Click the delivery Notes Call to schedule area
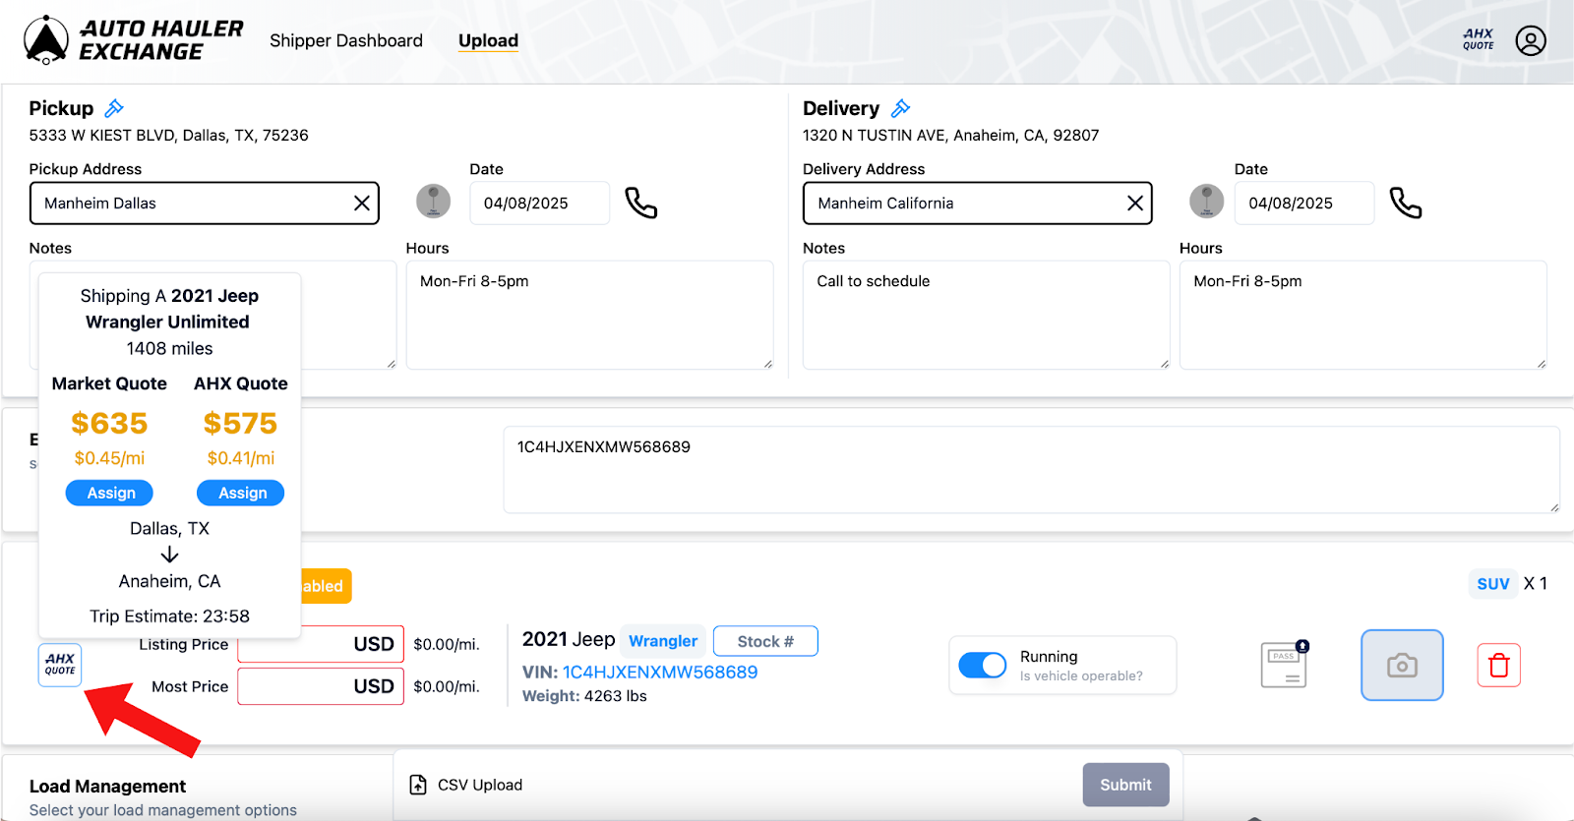This screenshot has height=821, width=1574. [987, 315]
